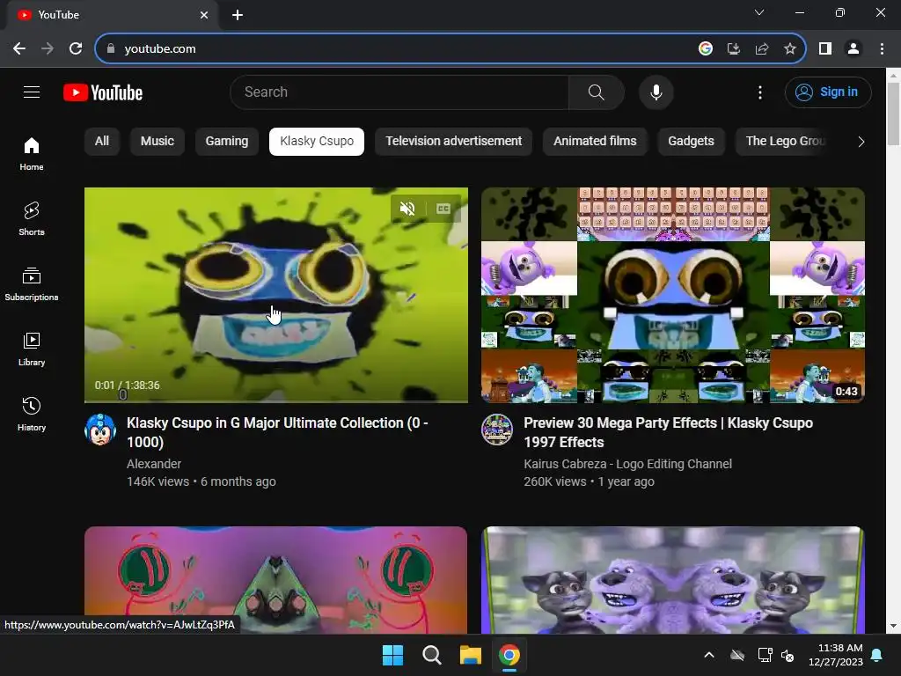Screen dimensions: 901x676
Task: Click the Alexander channel avatar
Action: [100, 430]
